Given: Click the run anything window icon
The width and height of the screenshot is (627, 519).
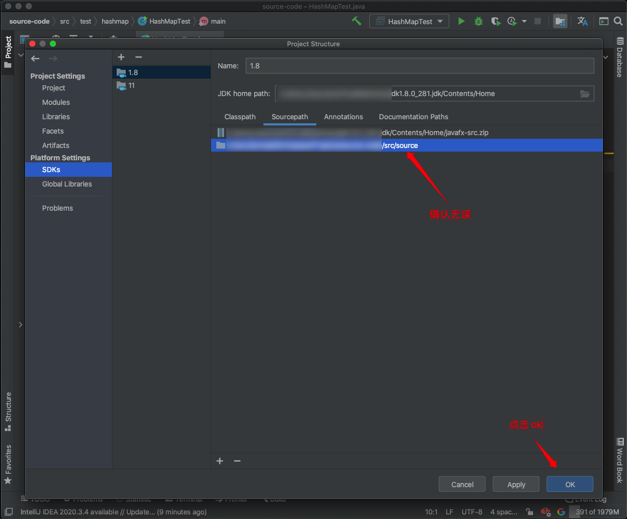Looking at the screenshot, I should [604, 21].
